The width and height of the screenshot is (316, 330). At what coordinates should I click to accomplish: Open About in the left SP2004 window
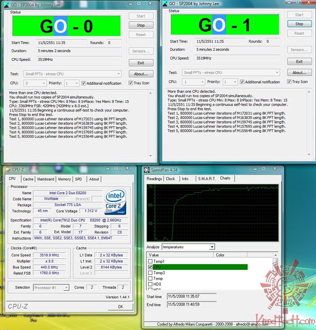coord(141,74)
